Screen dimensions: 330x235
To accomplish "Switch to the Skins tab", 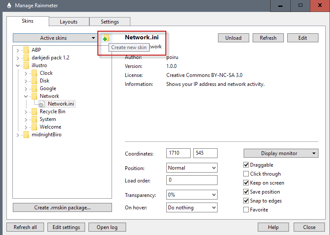I will click(x=27, y=21).
